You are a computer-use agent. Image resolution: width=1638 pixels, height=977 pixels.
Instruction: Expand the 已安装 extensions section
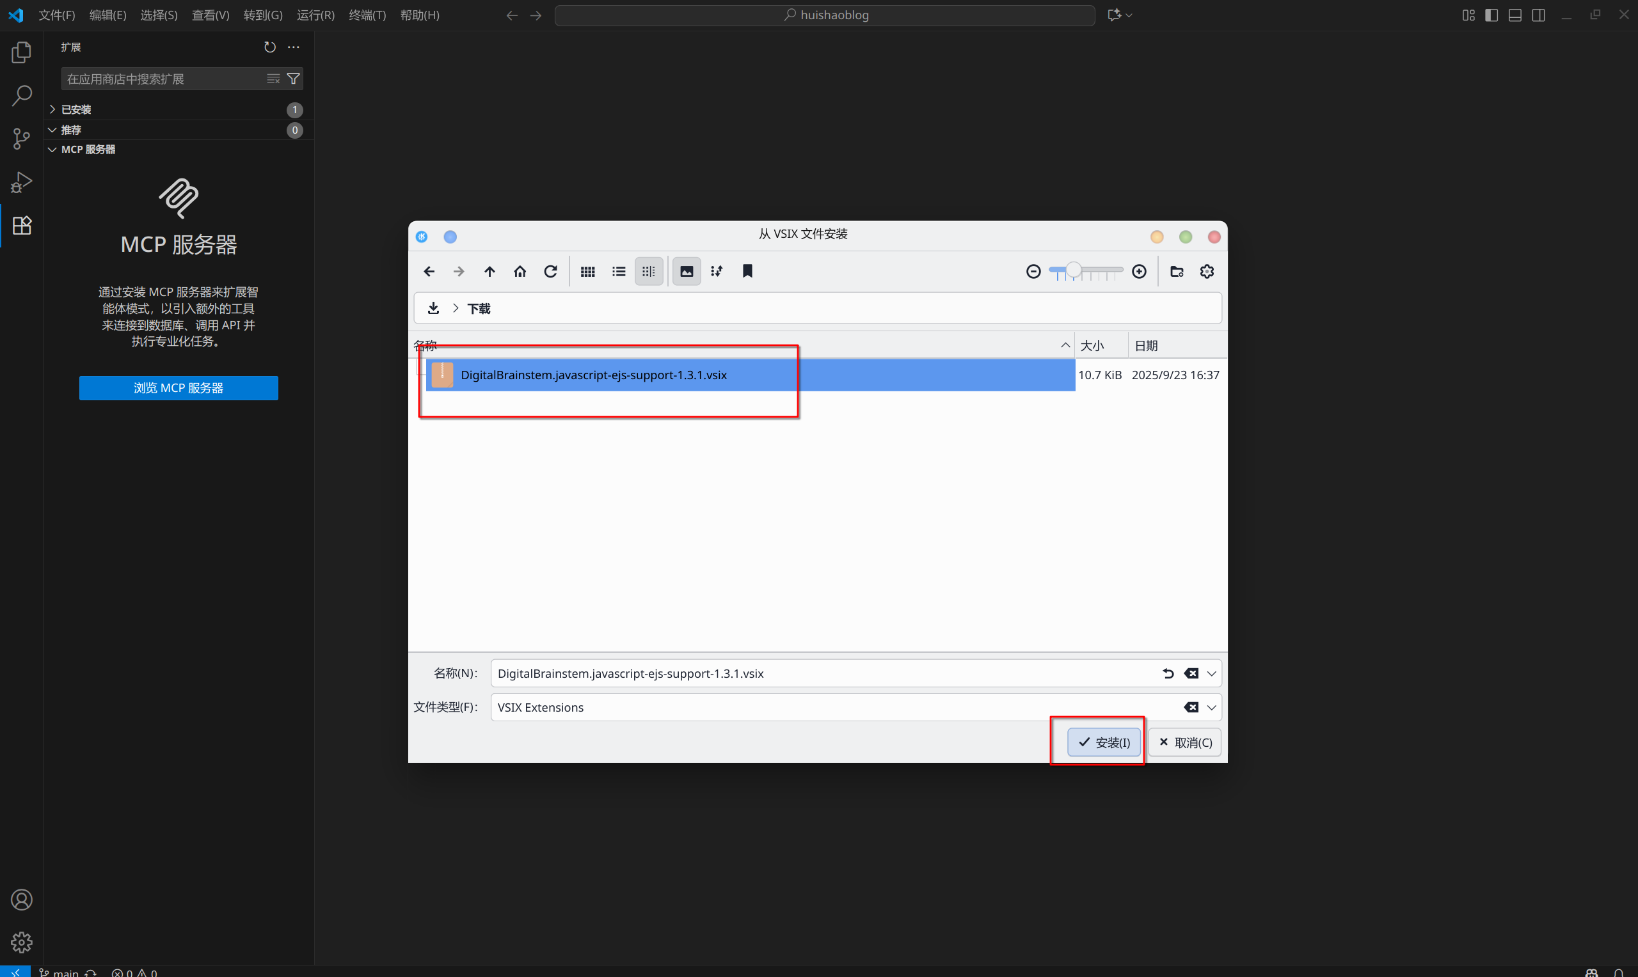click(x=76, y=109)
